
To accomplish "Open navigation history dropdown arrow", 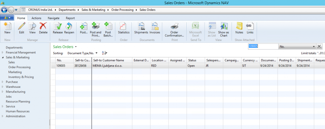I will coord(16,10).
